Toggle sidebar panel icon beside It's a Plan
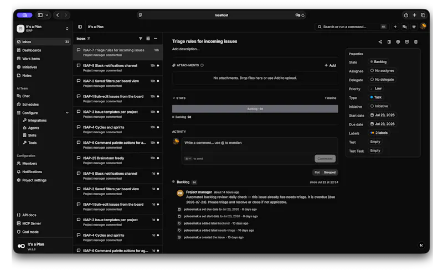Image resolution: width=443 pixels, height=271 pixels. pos(80,27)
